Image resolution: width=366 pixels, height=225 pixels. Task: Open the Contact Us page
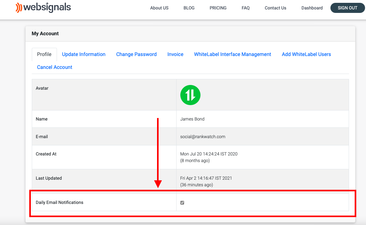tap(275, 8)
